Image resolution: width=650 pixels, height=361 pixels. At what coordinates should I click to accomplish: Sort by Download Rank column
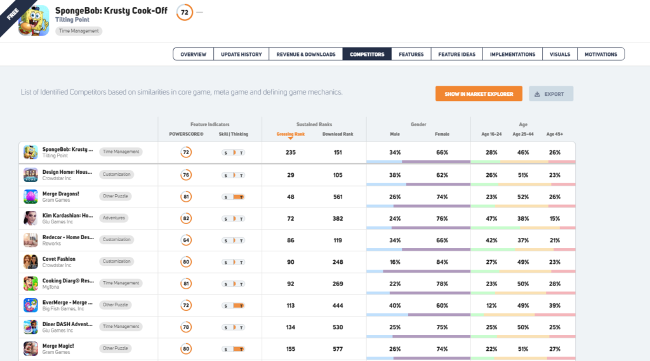[338, 135]
